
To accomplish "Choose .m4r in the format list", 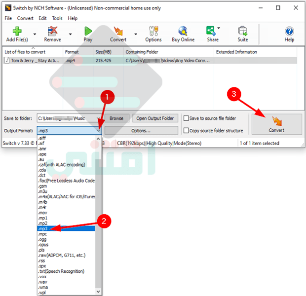I will tap(66, 207).
